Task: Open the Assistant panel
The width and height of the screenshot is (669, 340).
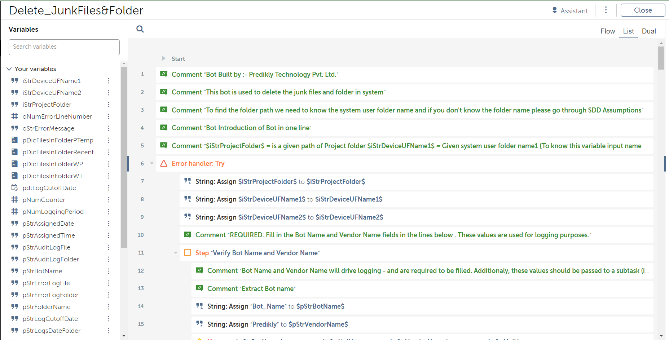Action: [x=570, y=11]
